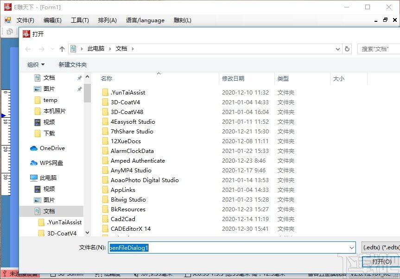Select .YunTaiAssist in navigation tree
Screen dimensions: 400x279
click(64, 222)
